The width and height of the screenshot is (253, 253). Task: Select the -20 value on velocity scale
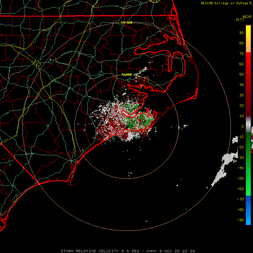(x=240, y=147)
